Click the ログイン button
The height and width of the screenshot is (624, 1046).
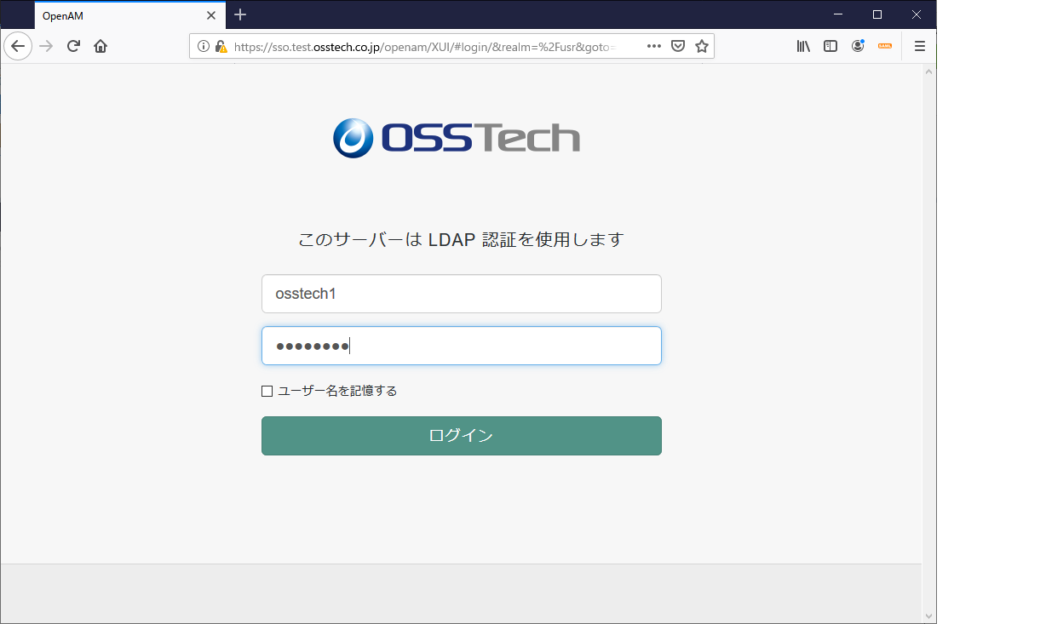[461, 435]
